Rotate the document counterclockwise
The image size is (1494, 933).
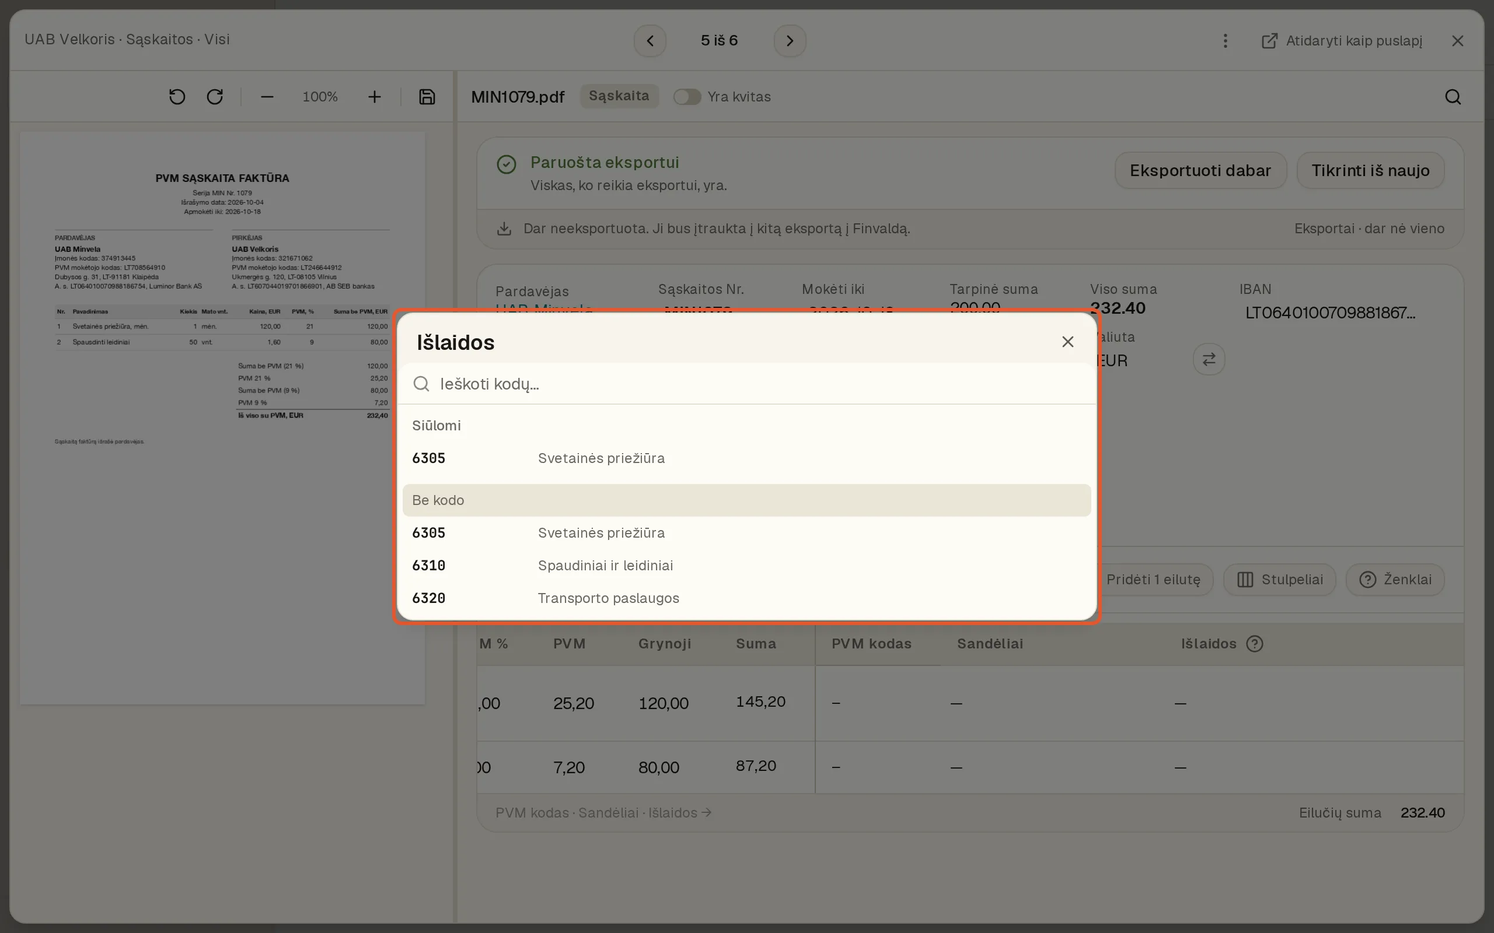tap(177, 97)
